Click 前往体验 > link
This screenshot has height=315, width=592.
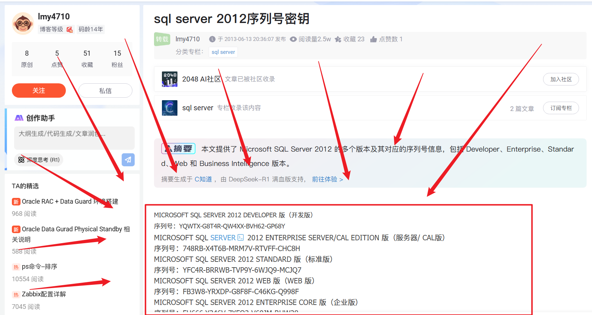(x=327, y=179)
